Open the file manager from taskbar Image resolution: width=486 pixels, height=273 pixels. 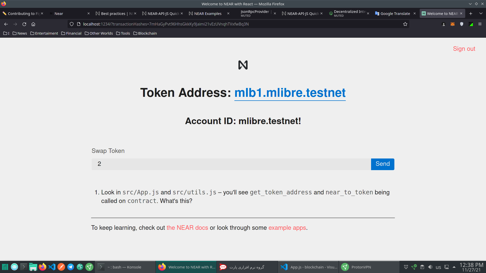[x=33, y=267]
